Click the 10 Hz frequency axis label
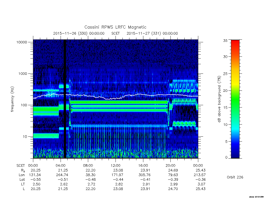Viewport: 264px width, 198px height. [x=25, y=137]
